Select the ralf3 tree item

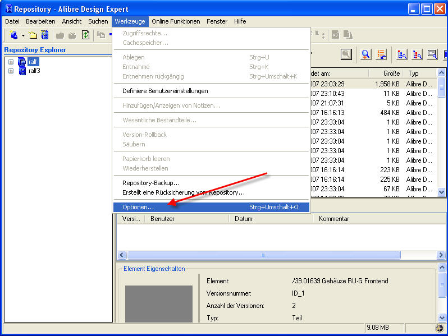[x=34, y=71]
